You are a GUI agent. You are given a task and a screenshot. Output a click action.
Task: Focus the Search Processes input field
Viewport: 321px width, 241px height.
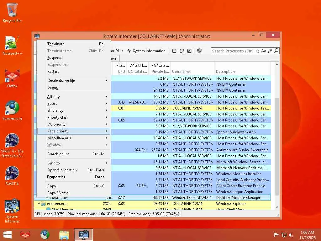coord(236,51)
